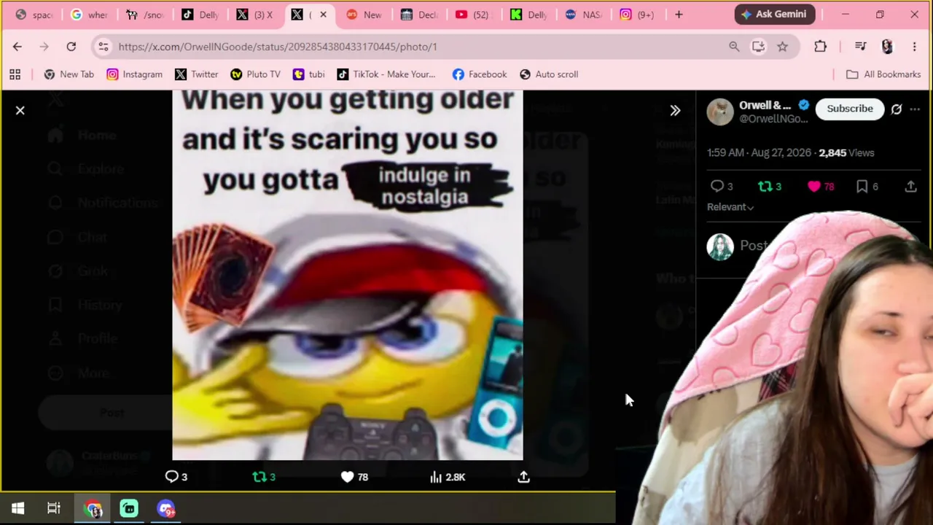Switch to the 'Decl' tab
The width and height of the screenshot is (933, 525).
pyautogui.click(x=420, y=15)
